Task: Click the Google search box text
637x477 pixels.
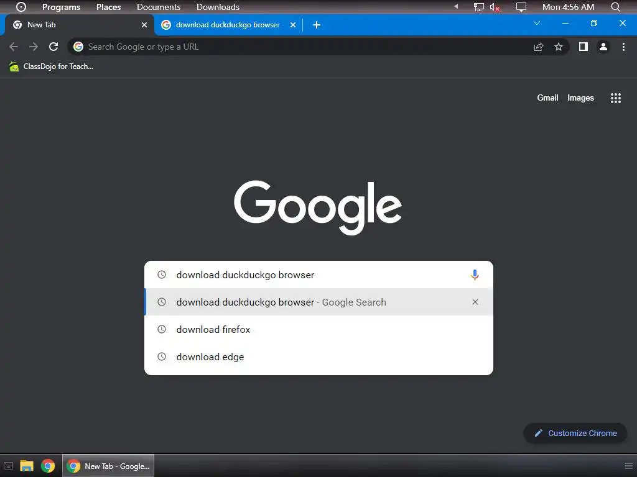Action: point(245,275)
